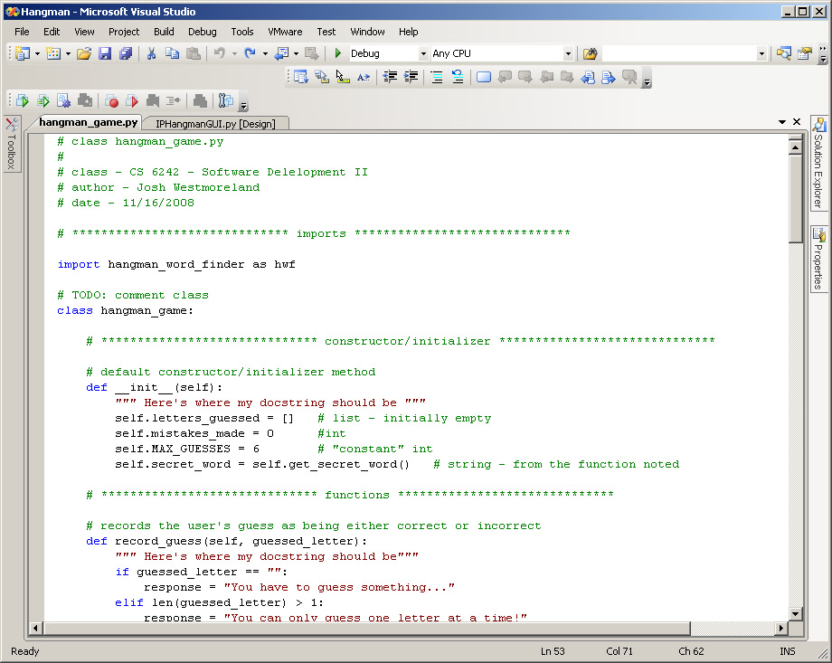Open Solution Explorer from the toolbar icon
832x663 pixels.
784,53
